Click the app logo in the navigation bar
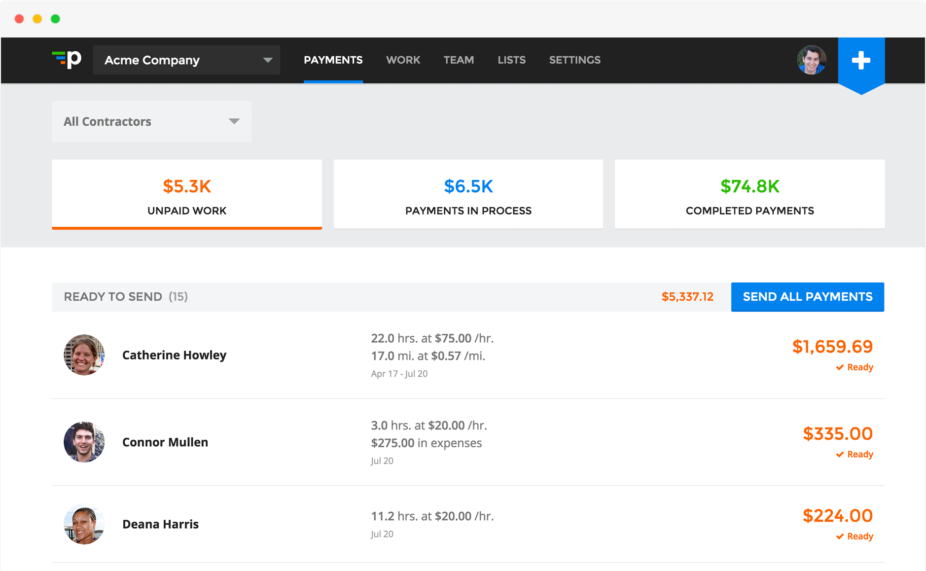Viewport: 926px width, 571px height. tap(67, 60)
